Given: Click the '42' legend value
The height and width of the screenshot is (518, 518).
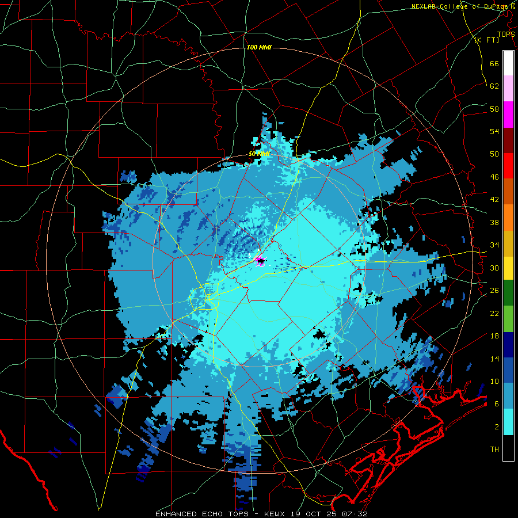Looking at the screenshot, I should [x=494, y=200].
